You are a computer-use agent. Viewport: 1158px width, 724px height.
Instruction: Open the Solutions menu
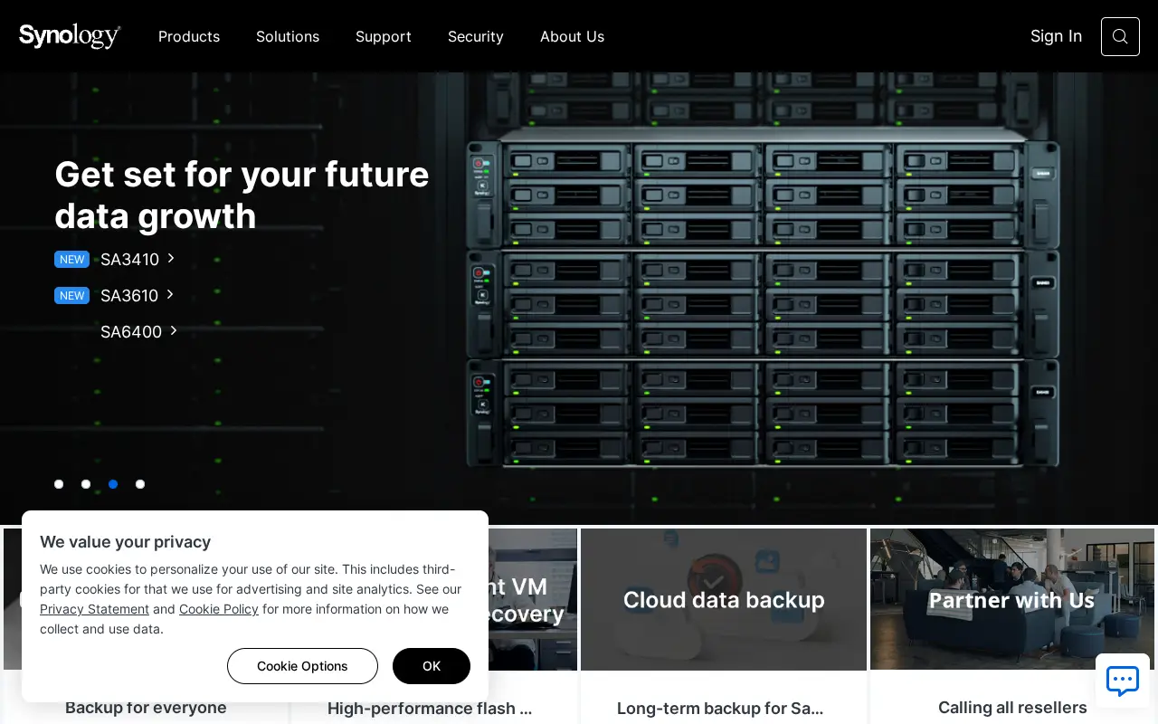coord(288,36)
